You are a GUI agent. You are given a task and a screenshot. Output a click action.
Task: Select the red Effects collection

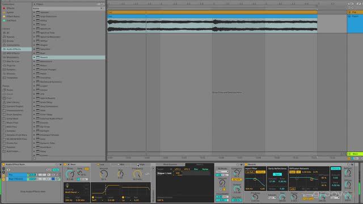[10, 8]
